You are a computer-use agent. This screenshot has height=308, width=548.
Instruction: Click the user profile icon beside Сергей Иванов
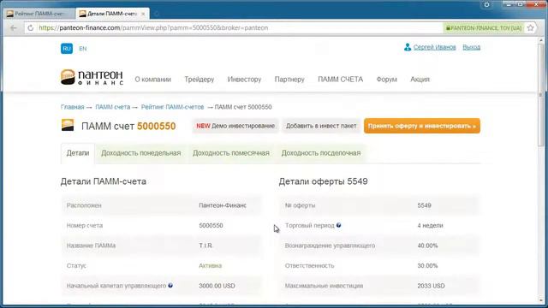[x=408, y=47]
